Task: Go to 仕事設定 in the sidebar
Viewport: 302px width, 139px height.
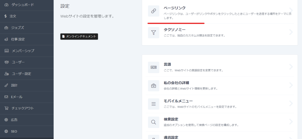Action: pyautogui.click(x=18, y=39)
